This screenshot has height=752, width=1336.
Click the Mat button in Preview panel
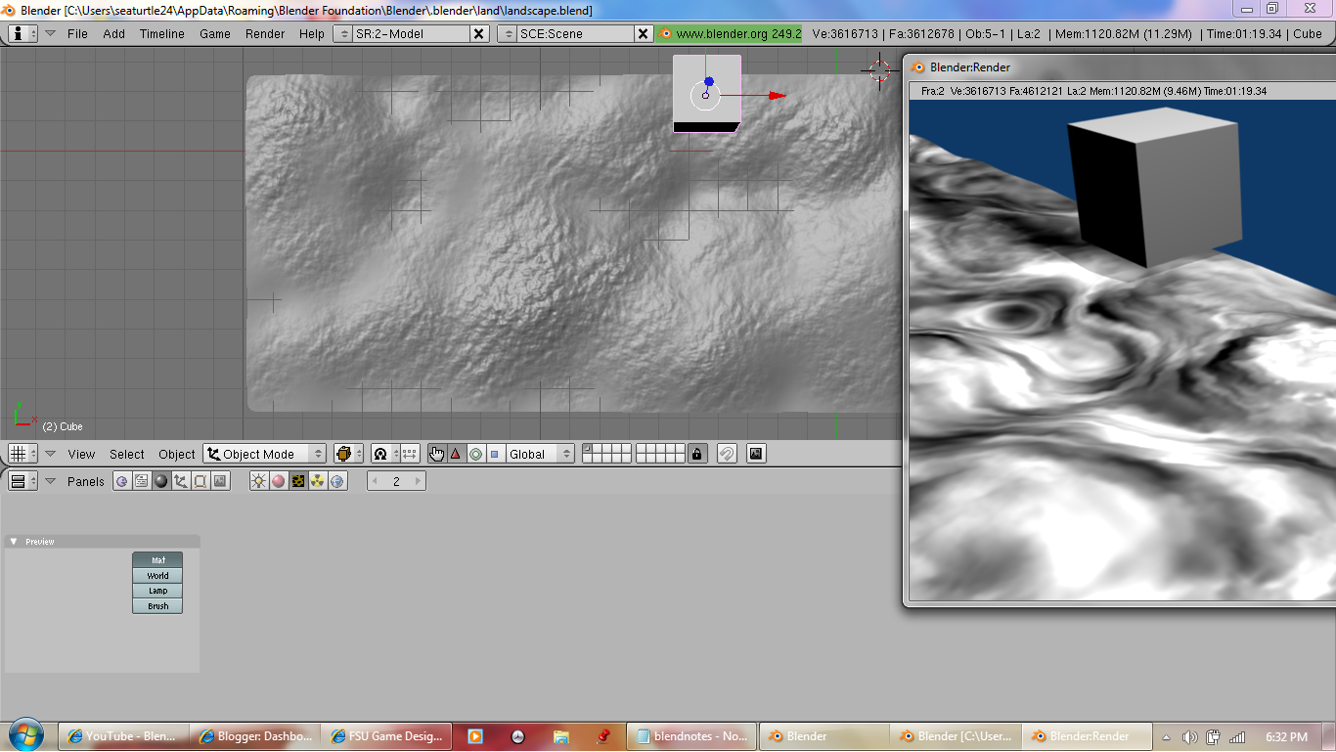click(157, 560)
